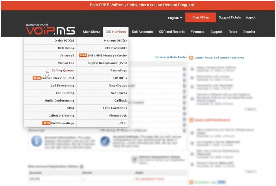Select Call Forwarding menu entry
Viewport: 276px width, 186px height.
[x=50, y=86]
